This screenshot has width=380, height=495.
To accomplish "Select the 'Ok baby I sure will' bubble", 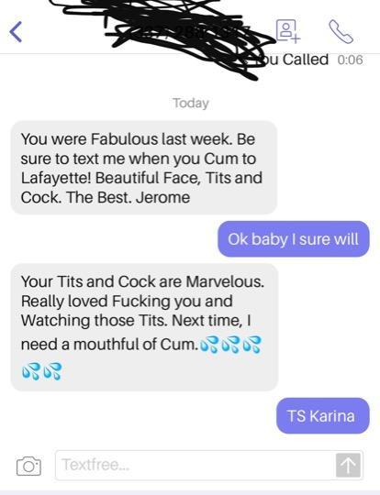I will (x=294, y=239).
